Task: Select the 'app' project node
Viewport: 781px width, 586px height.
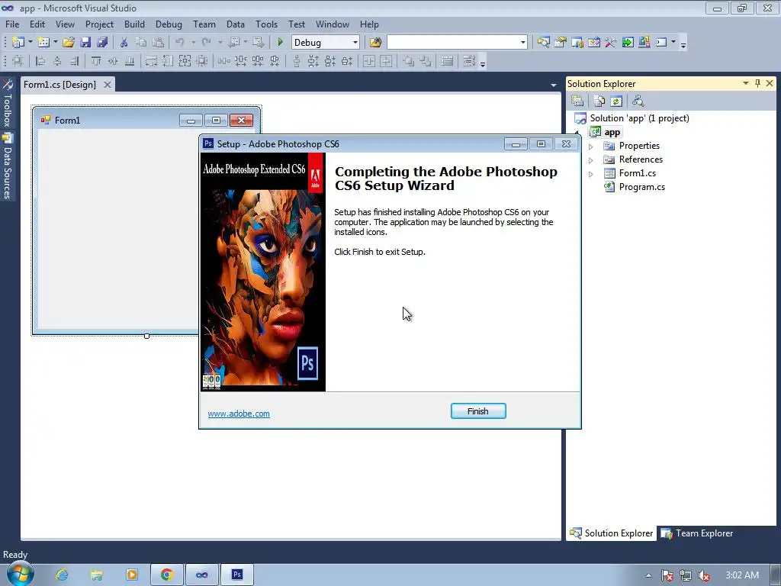Action: [x=606, y=132]
